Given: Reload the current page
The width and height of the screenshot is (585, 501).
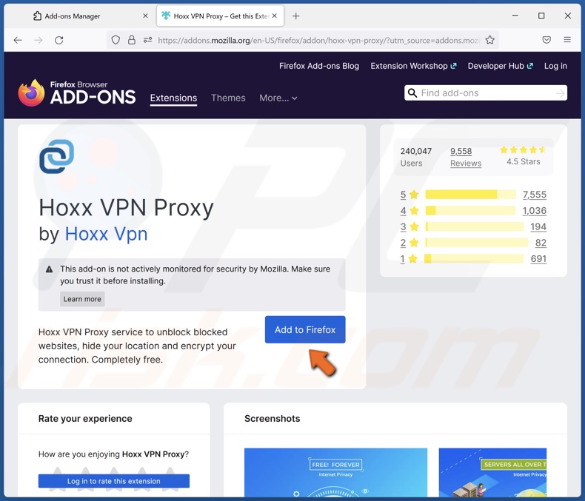Looking at the screenshot, I should 59,40.
